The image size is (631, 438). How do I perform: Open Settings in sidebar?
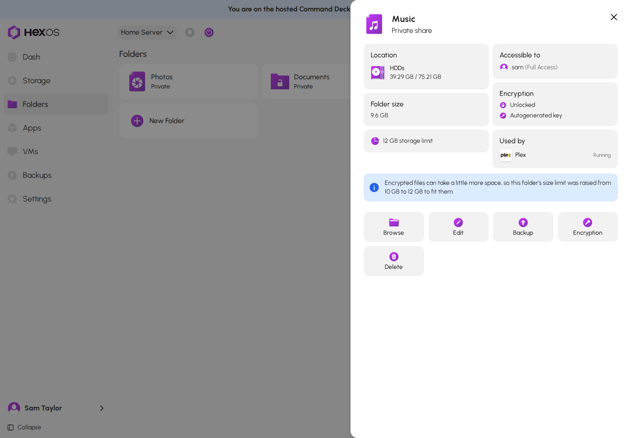56,199
